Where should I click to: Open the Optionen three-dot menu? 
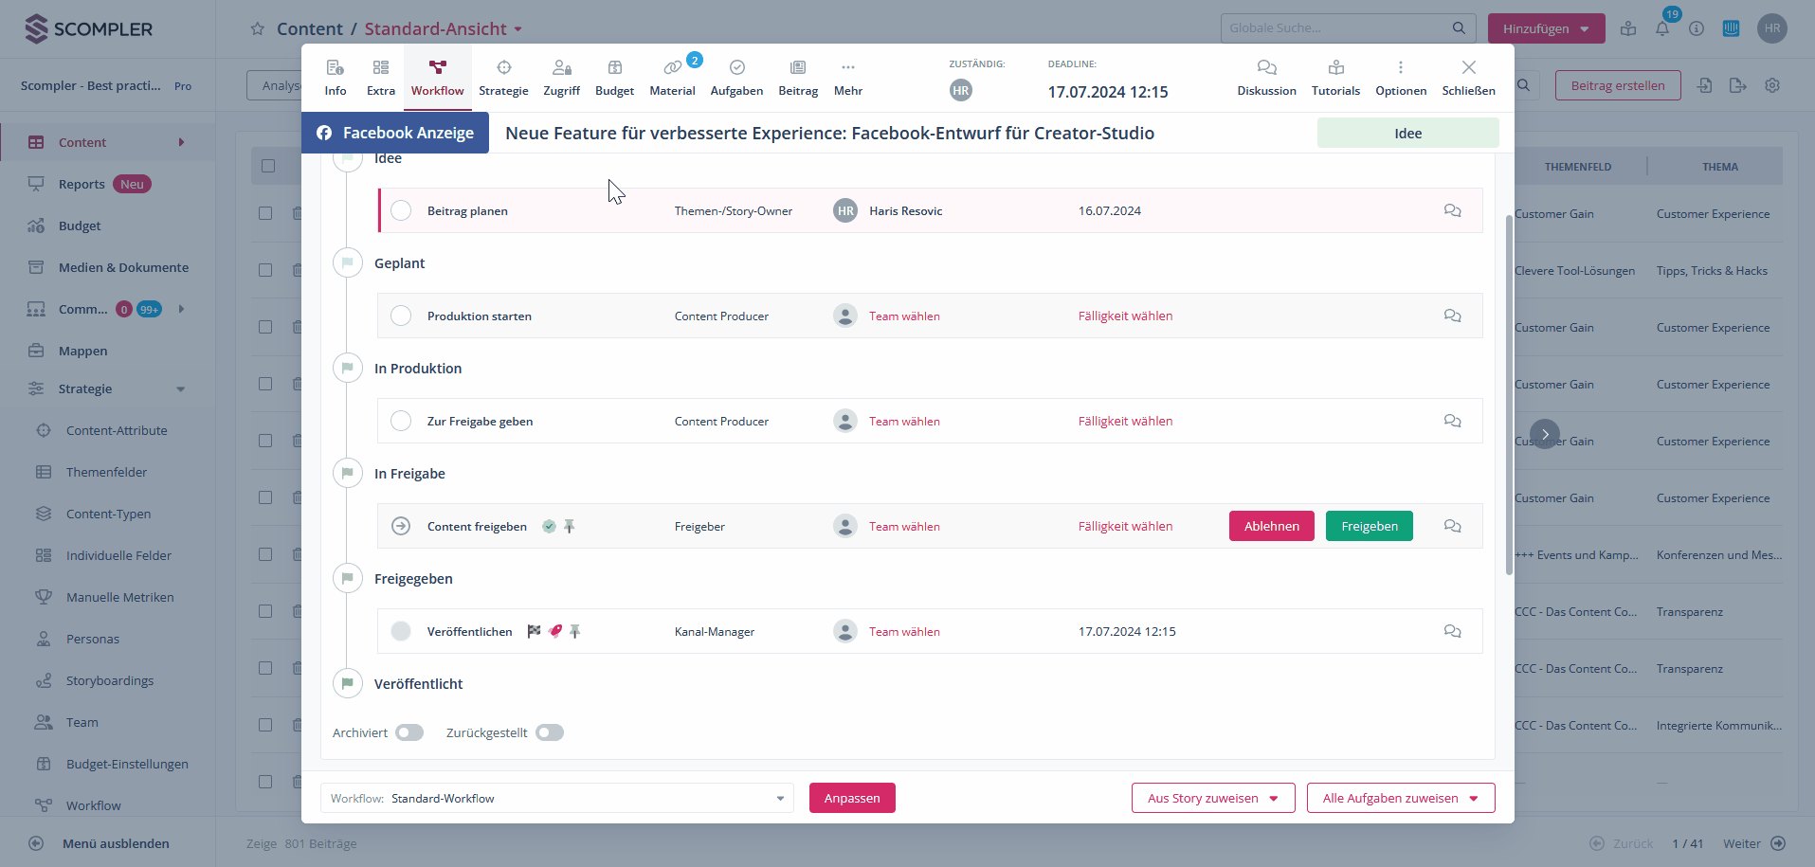coord(1400,68)
